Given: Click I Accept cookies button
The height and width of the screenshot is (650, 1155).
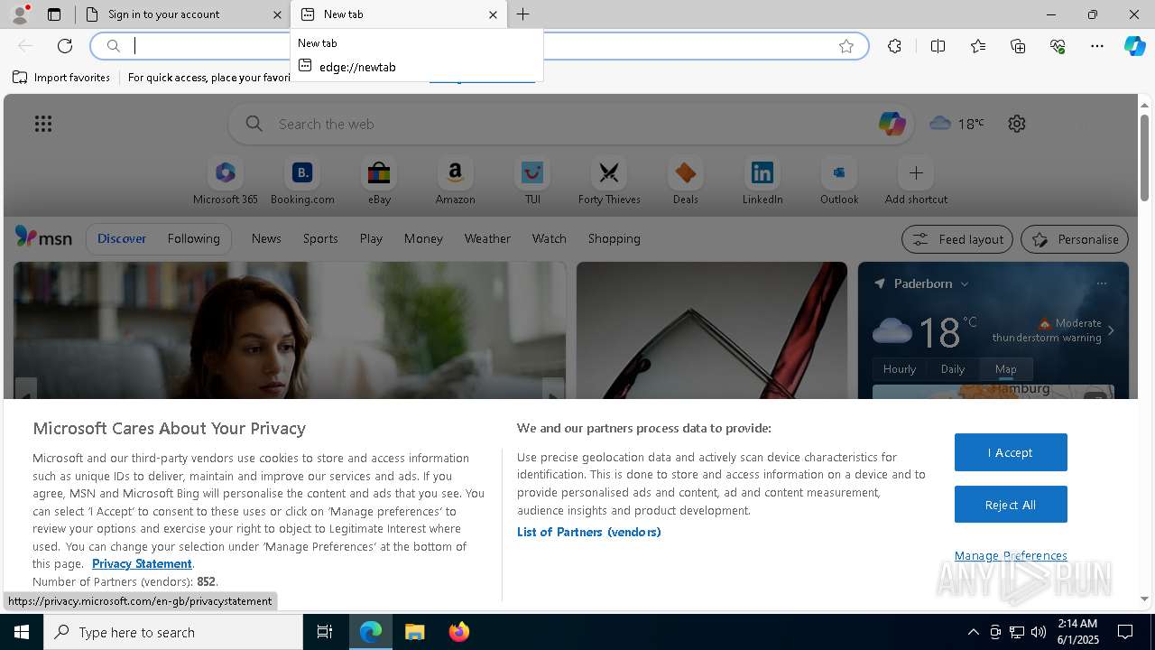Looking at the screenshot, I should coord(1011,452).
